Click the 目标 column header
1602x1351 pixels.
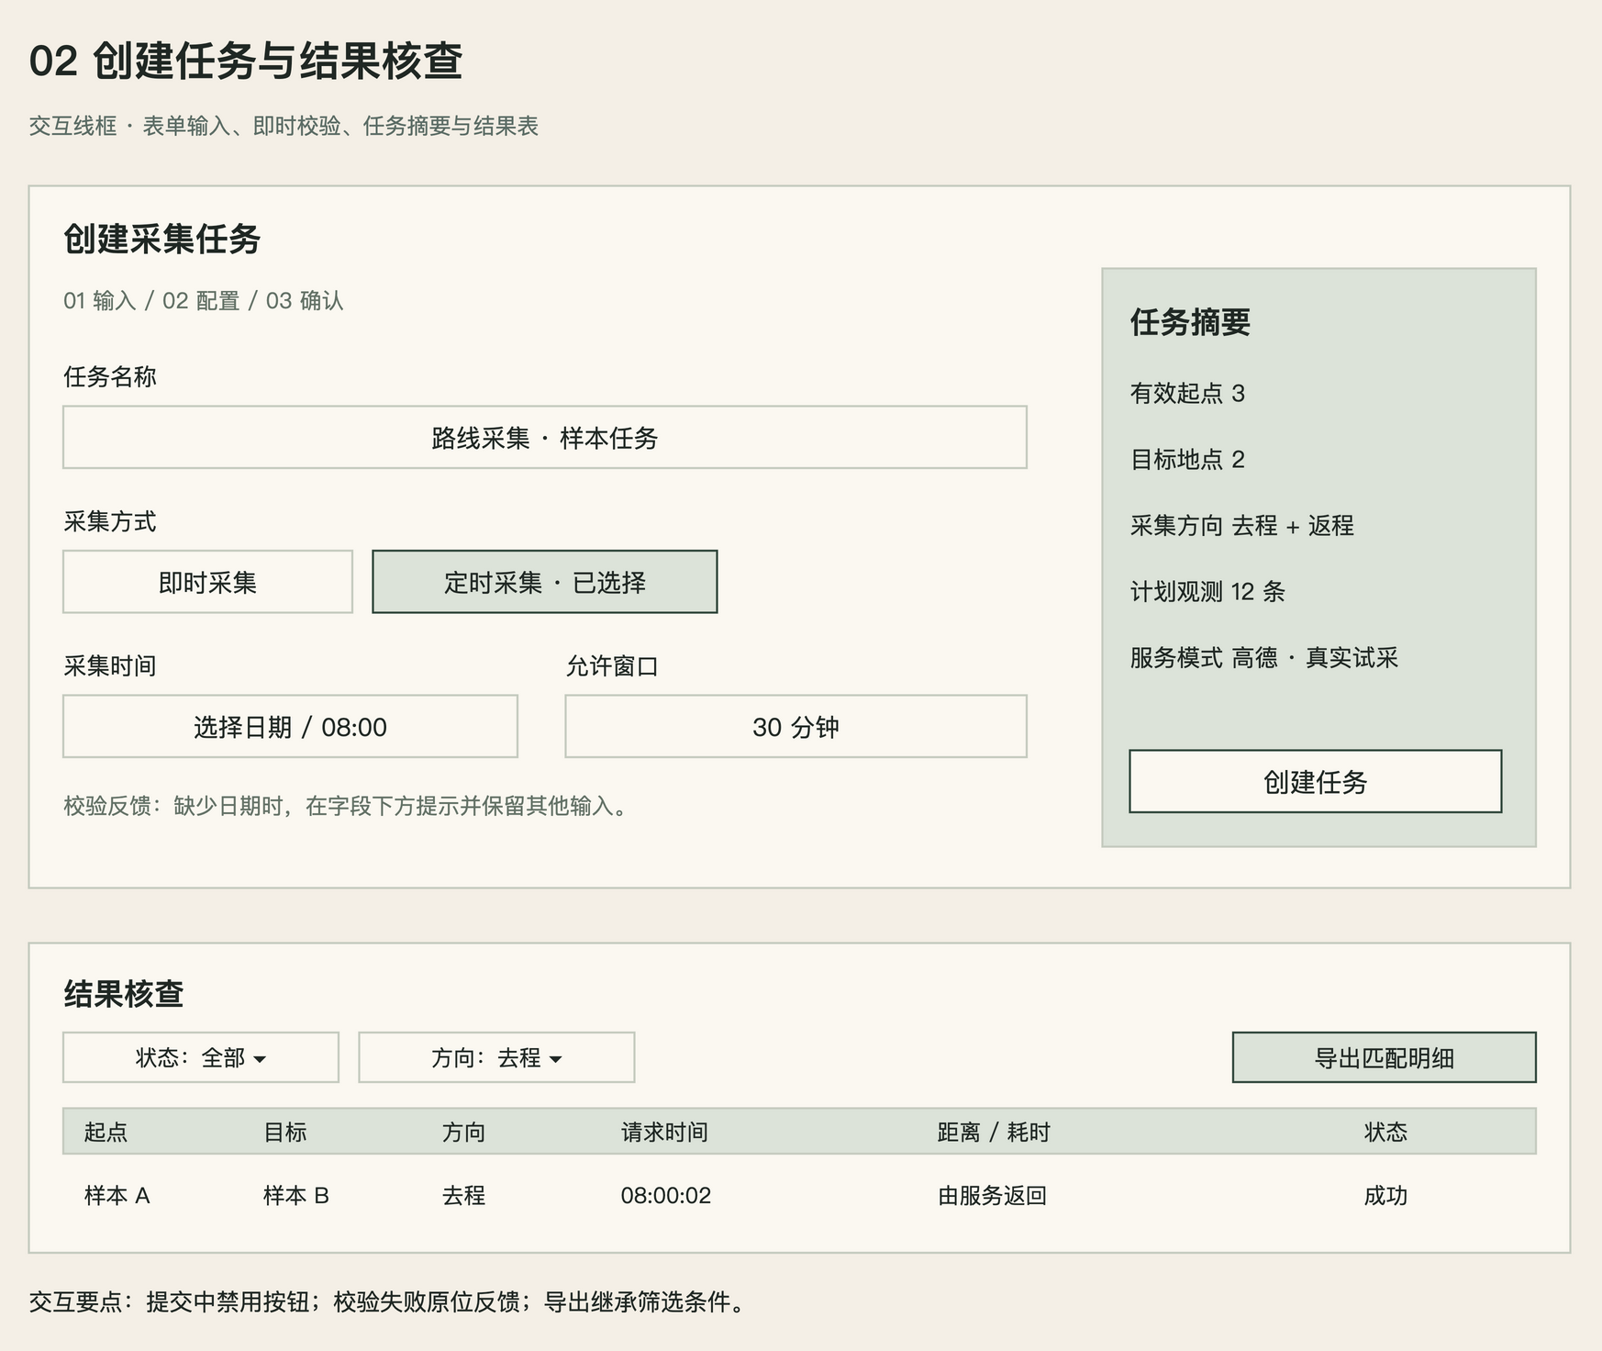pyautogui.click(x=284, y=1132)
